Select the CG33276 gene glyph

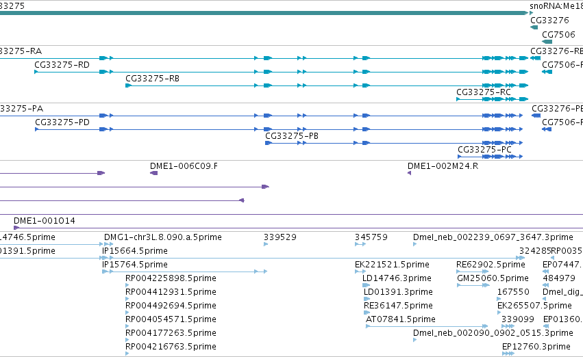[x=534, y=27]
